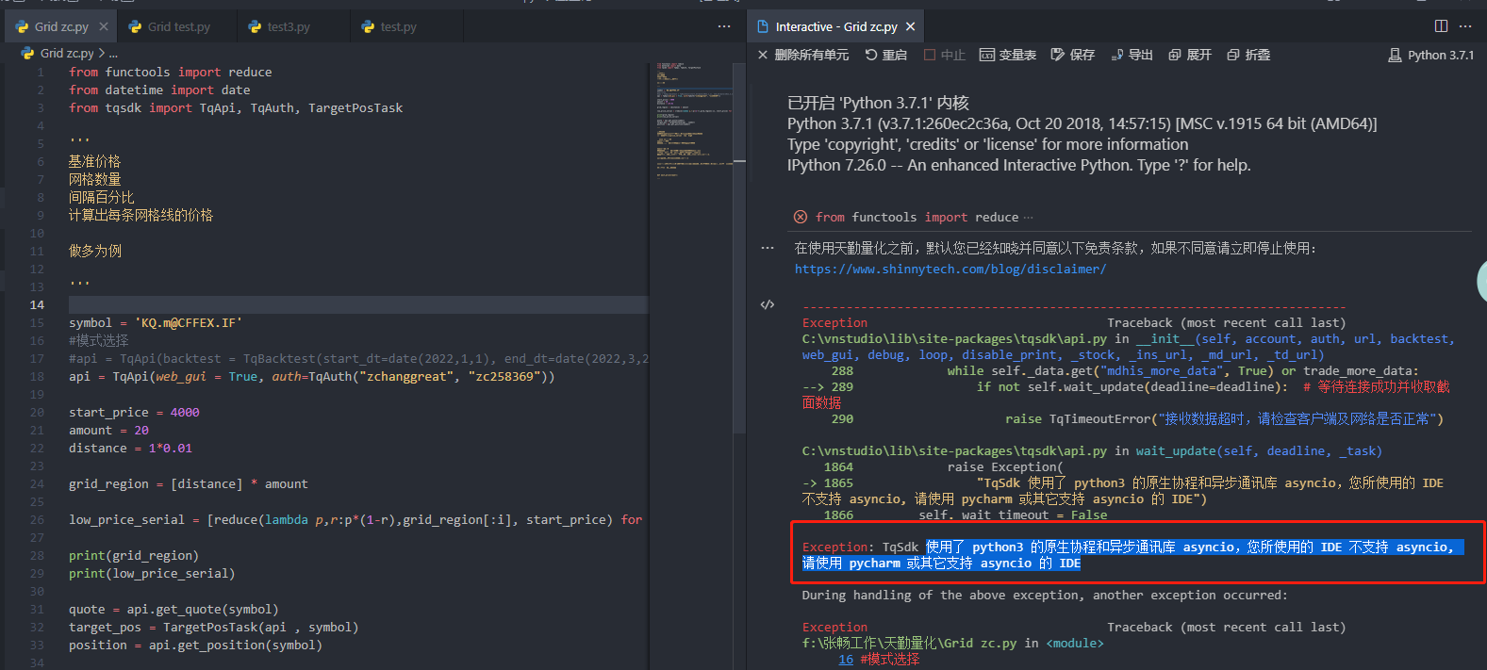Collapse all cells with 折叠
1487x670 pixels.
[x=1248, y=55]
